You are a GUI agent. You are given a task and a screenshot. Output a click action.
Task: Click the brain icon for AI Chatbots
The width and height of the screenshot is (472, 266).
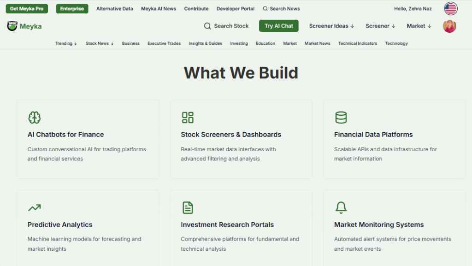click(x=34, y=117)
